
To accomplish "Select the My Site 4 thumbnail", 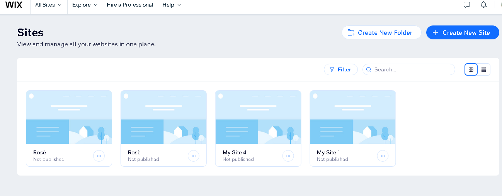I will click(258, 117).
